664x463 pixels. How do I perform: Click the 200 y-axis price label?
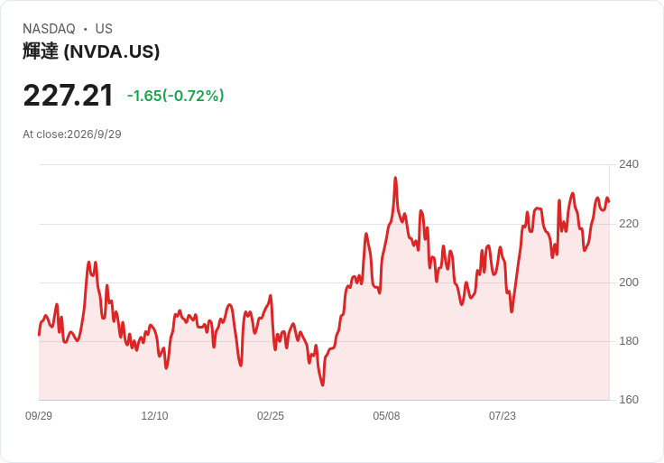point(629,282)
